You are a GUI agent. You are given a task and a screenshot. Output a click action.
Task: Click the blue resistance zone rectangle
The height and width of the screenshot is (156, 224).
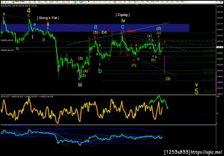click(x=95, y=28)
